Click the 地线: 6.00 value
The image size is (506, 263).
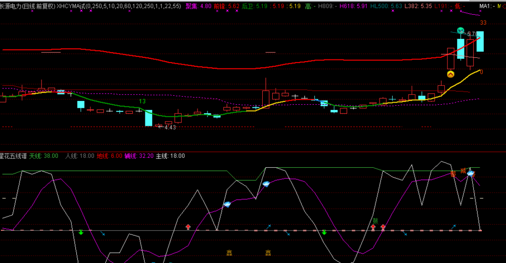point(110,156)
